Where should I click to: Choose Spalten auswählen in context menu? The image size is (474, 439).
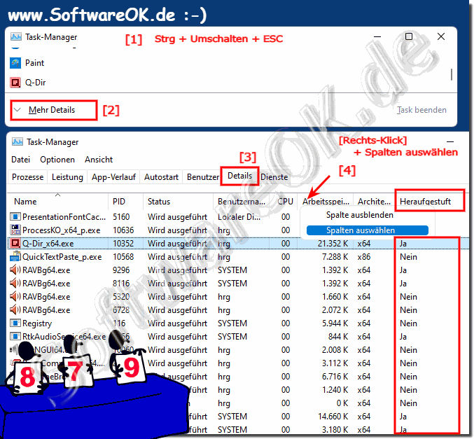click(368, 230)
